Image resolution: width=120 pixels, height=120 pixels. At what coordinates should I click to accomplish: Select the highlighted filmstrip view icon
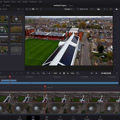[33, 9]
